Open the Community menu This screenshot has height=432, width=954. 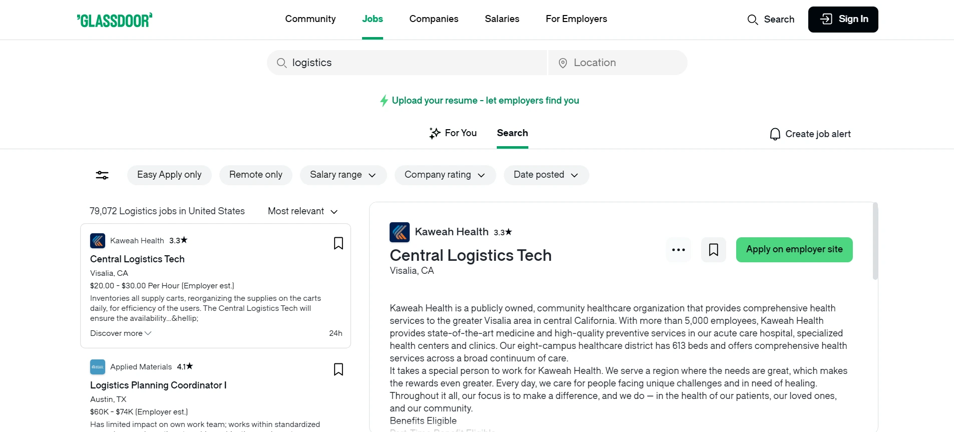pos(310,19)
